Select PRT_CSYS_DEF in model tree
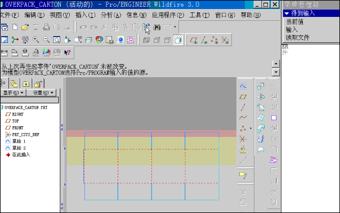340x213 pixels. [25, 135]
